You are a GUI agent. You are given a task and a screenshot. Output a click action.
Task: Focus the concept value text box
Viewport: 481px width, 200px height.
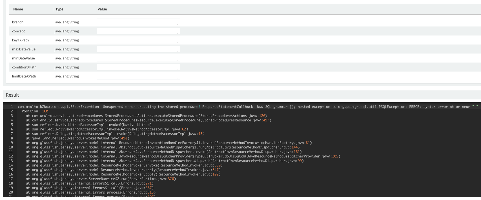coord(138,31)
